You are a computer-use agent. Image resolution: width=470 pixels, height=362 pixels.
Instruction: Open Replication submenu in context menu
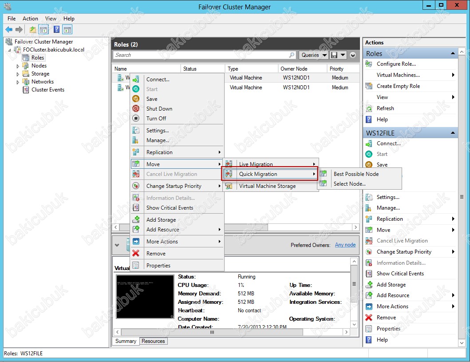click(178, 152)
